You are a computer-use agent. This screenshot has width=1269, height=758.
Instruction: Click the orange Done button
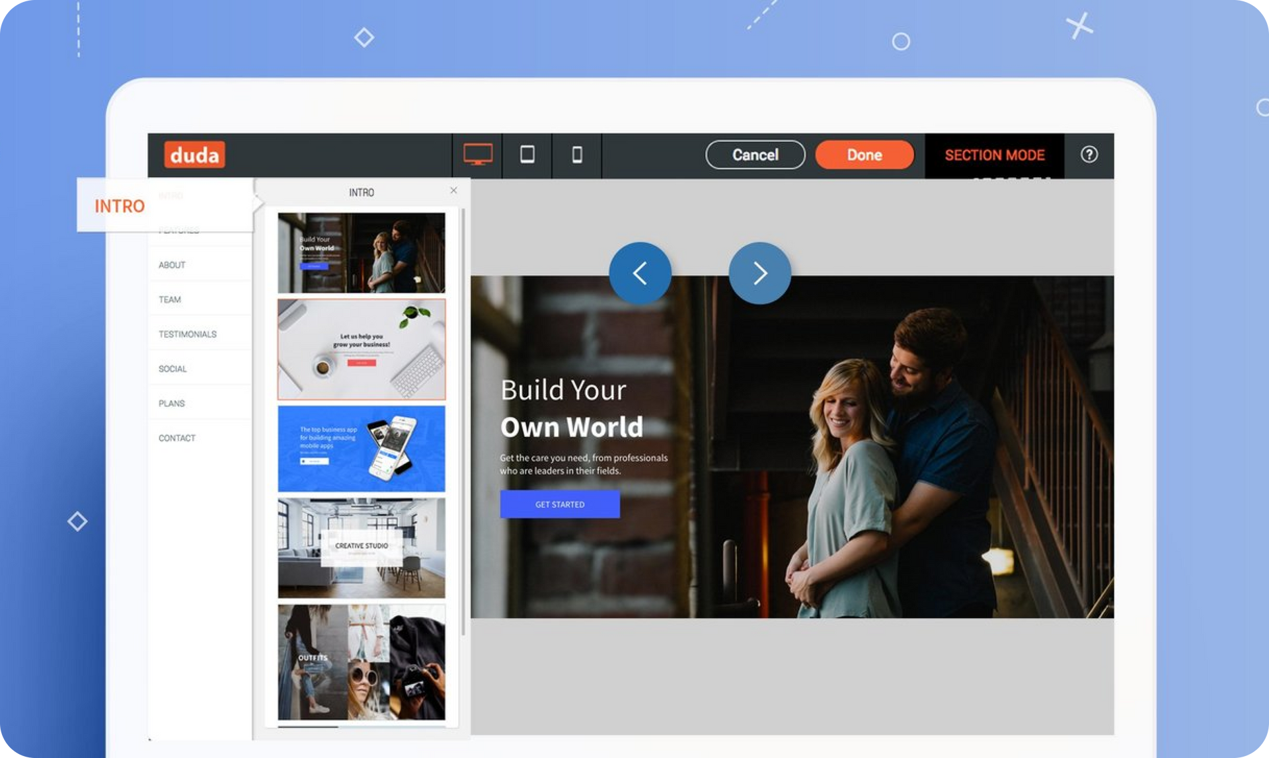coord(865,155)
